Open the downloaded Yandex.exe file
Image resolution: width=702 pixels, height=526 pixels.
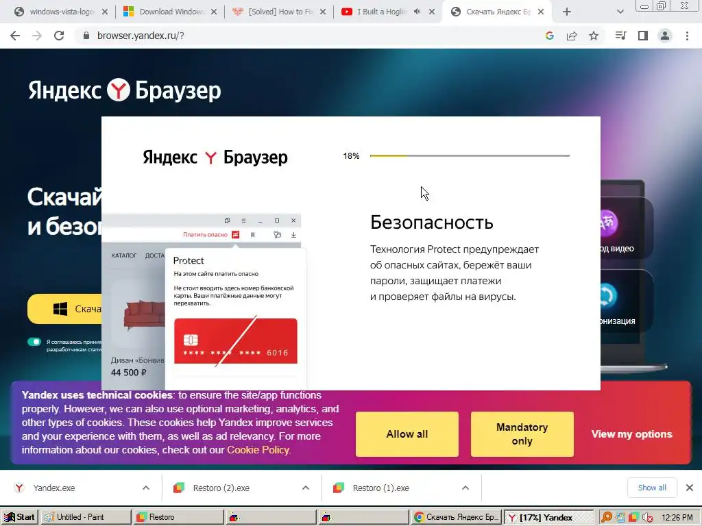(x=53, y=488)
